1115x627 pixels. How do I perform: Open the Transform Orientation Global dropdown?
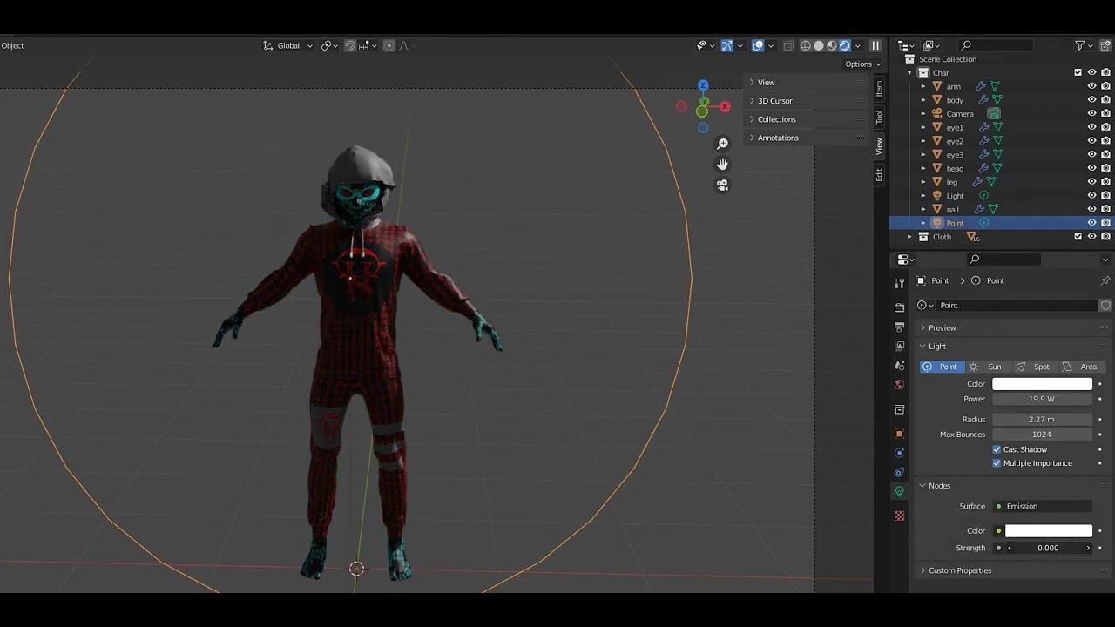point(287,45)
